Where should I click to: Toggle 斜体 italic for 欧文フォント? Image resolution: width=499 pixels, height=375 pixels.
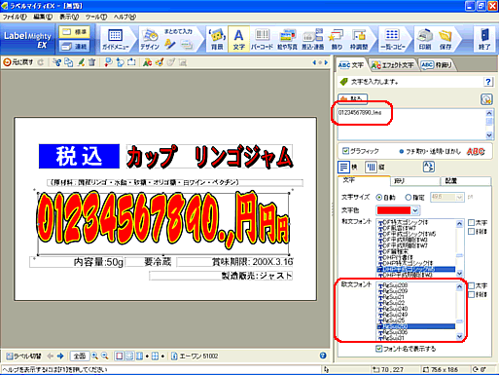472,294
